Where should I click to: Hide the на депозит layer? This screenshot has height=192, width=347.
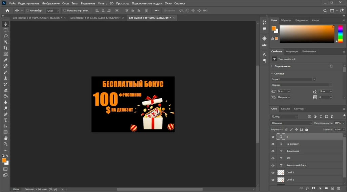273,144
